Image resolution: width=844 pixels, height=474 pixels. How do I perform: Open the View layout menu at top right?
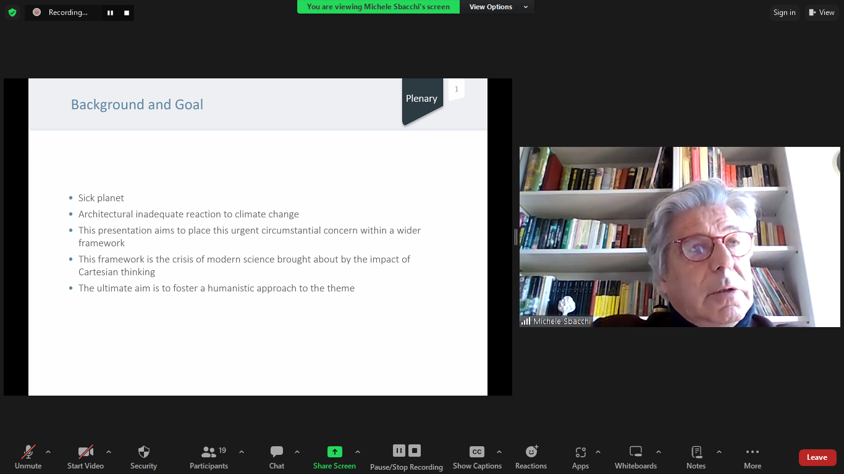(x=821, y=12)
